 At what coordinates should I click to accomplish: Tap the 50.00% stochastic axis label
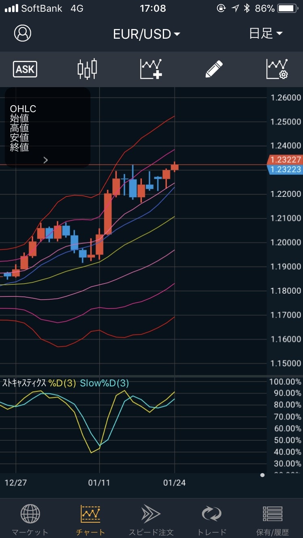click(288, 440)
